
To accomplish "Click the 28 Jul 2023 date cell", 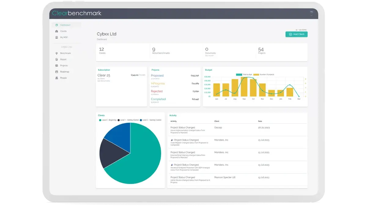I will (x=264, y=128).
